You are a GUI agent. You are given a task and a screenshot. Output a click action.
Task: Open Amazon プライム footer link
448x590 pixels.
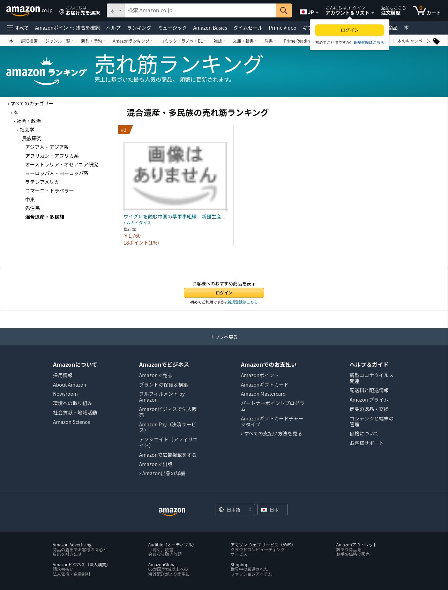tap(369, 400)
